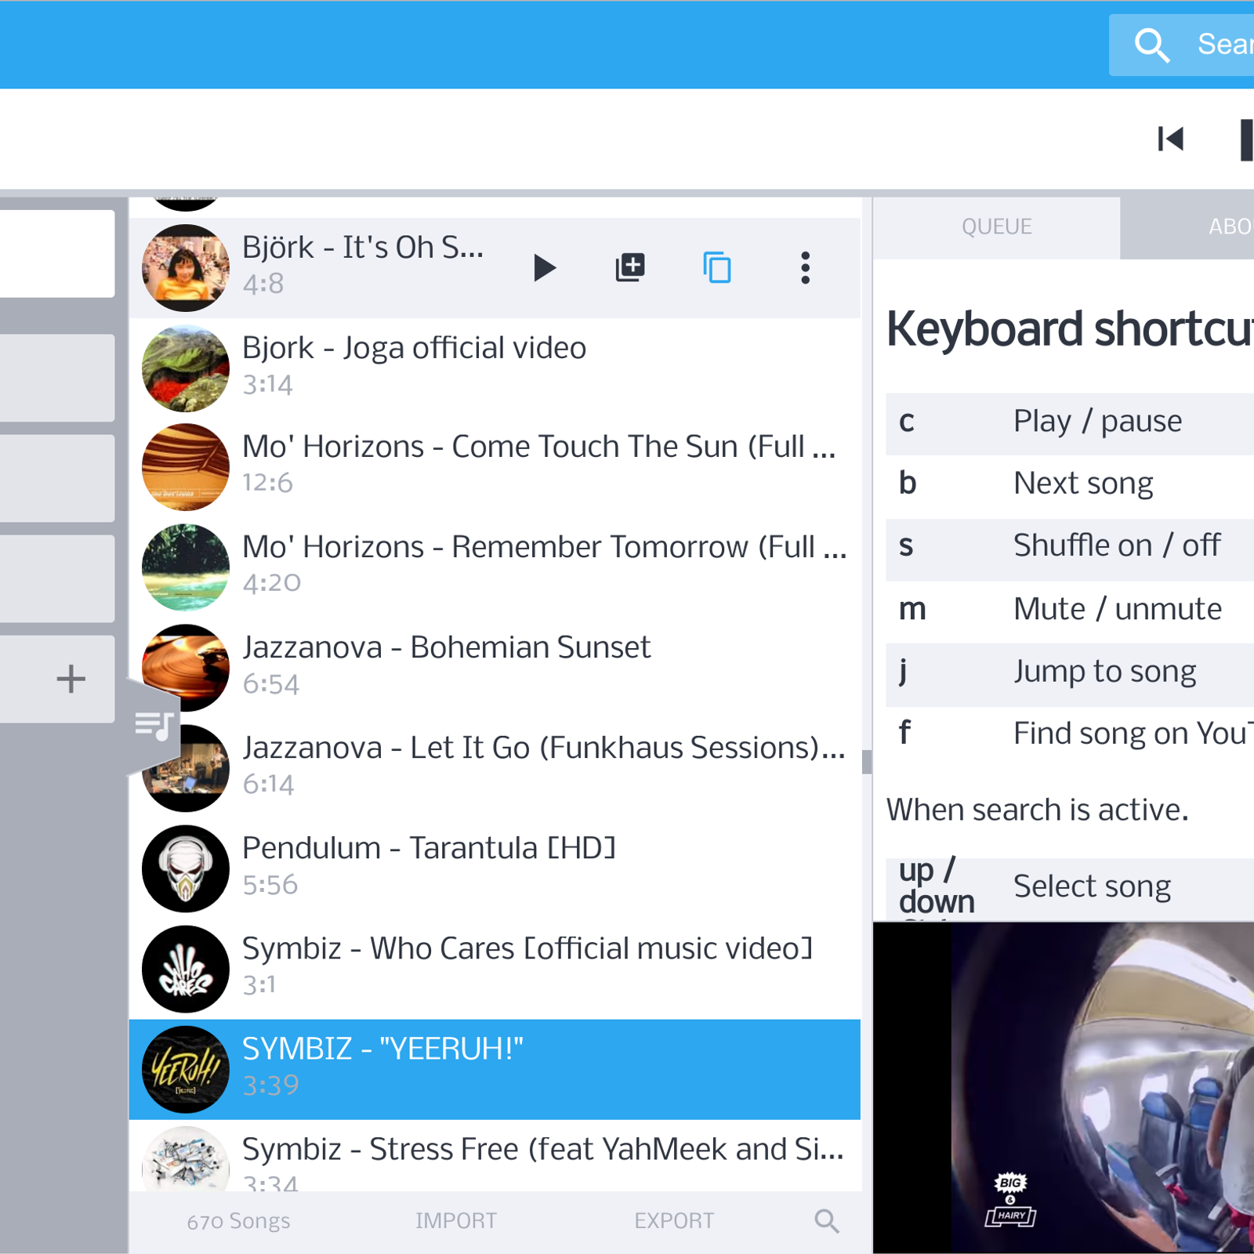1254x1254 pixels.
Task: Click the Select song shortcut row
Action: 1070,888
